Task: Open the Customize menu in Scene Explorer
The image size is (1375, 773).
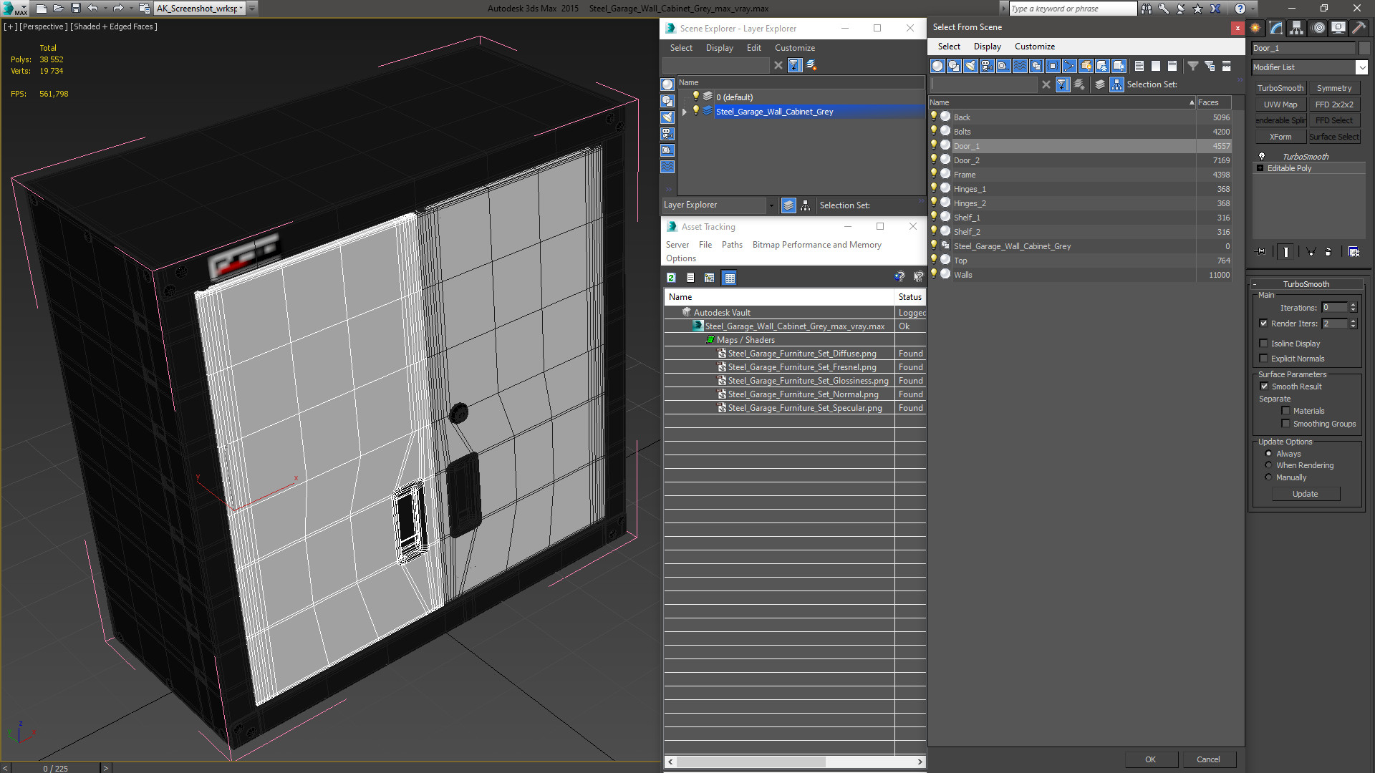Action: click(x=794, y=48)
